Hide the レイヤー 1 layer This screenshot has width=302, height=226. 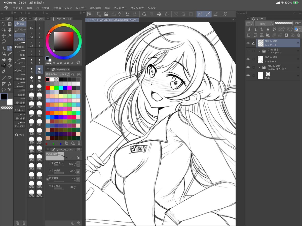click(248, 59)
